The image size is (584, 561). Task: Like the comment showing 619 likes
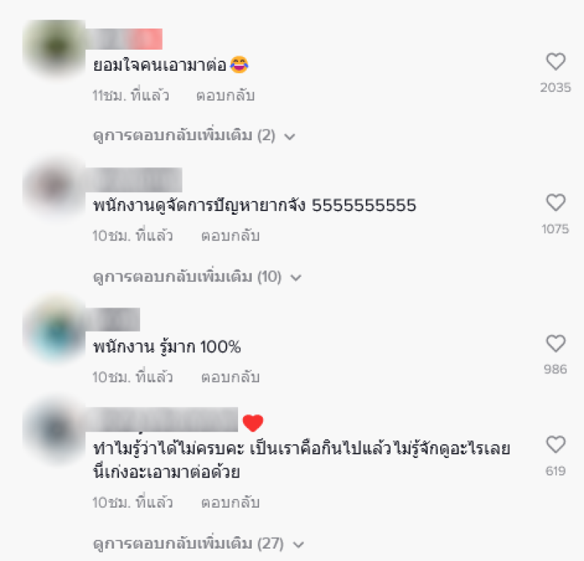[x=556, y=444]
